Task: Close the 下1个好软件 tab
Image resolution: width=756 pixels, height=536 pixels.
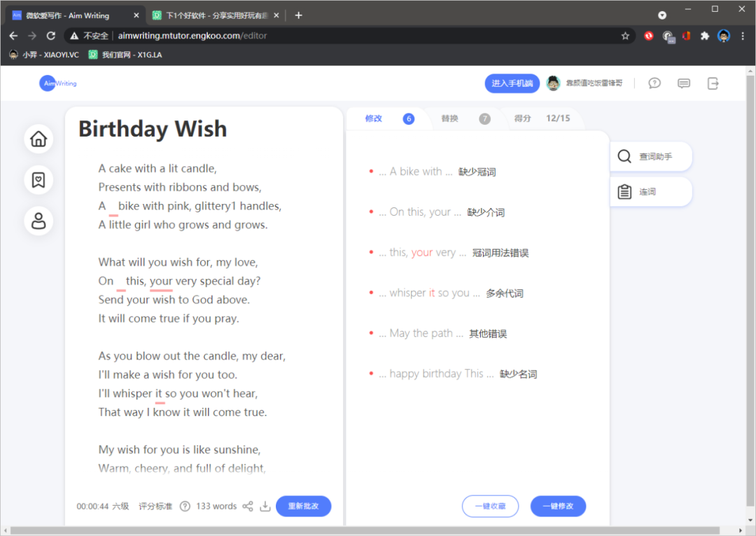Action: pos(276,15)
